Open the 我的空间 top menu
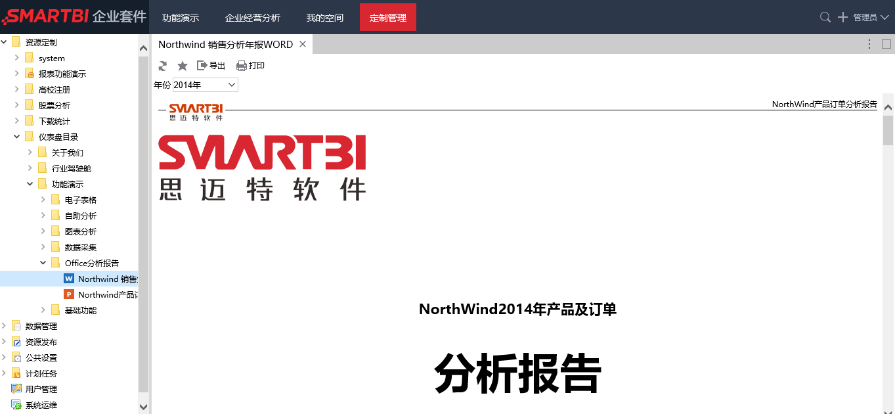Screen dimensions: 895x414 325,18
